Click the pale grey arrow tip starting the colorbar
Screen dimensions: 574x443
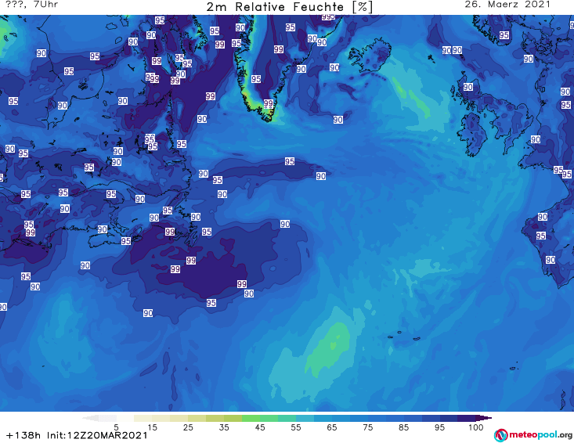click(90, 418)
